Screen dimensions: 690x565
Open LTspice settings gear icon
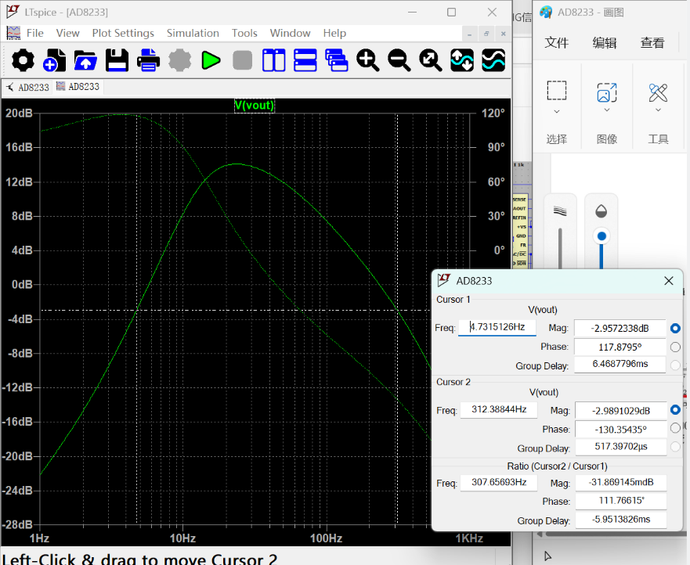(x=23, y=60)
